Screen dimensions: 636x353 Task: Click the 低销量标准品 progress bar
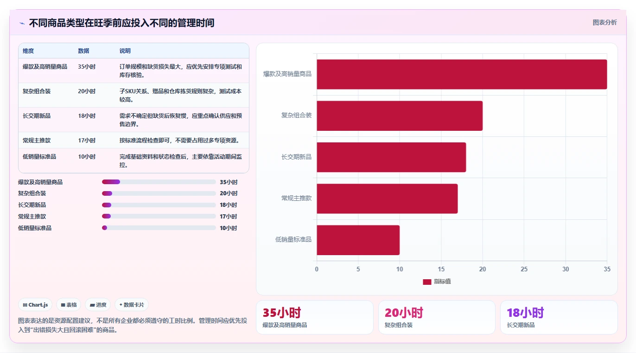pos(159,228)
